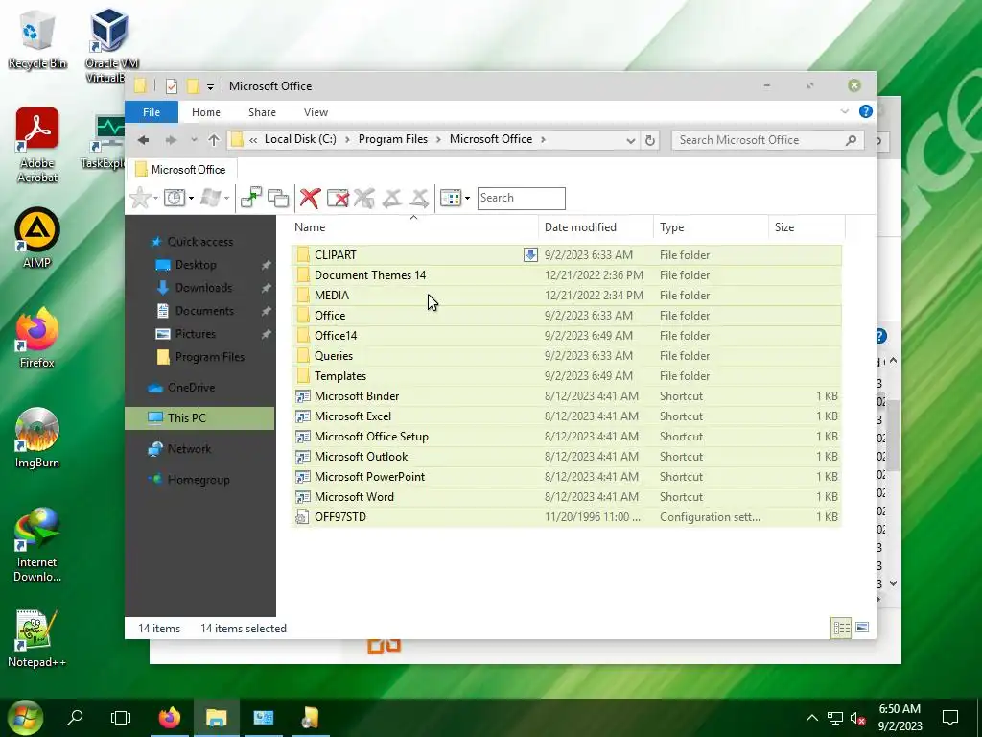982x737 pixels.
Task: Click chevron after Program Files in address bar
Action: 439,140
